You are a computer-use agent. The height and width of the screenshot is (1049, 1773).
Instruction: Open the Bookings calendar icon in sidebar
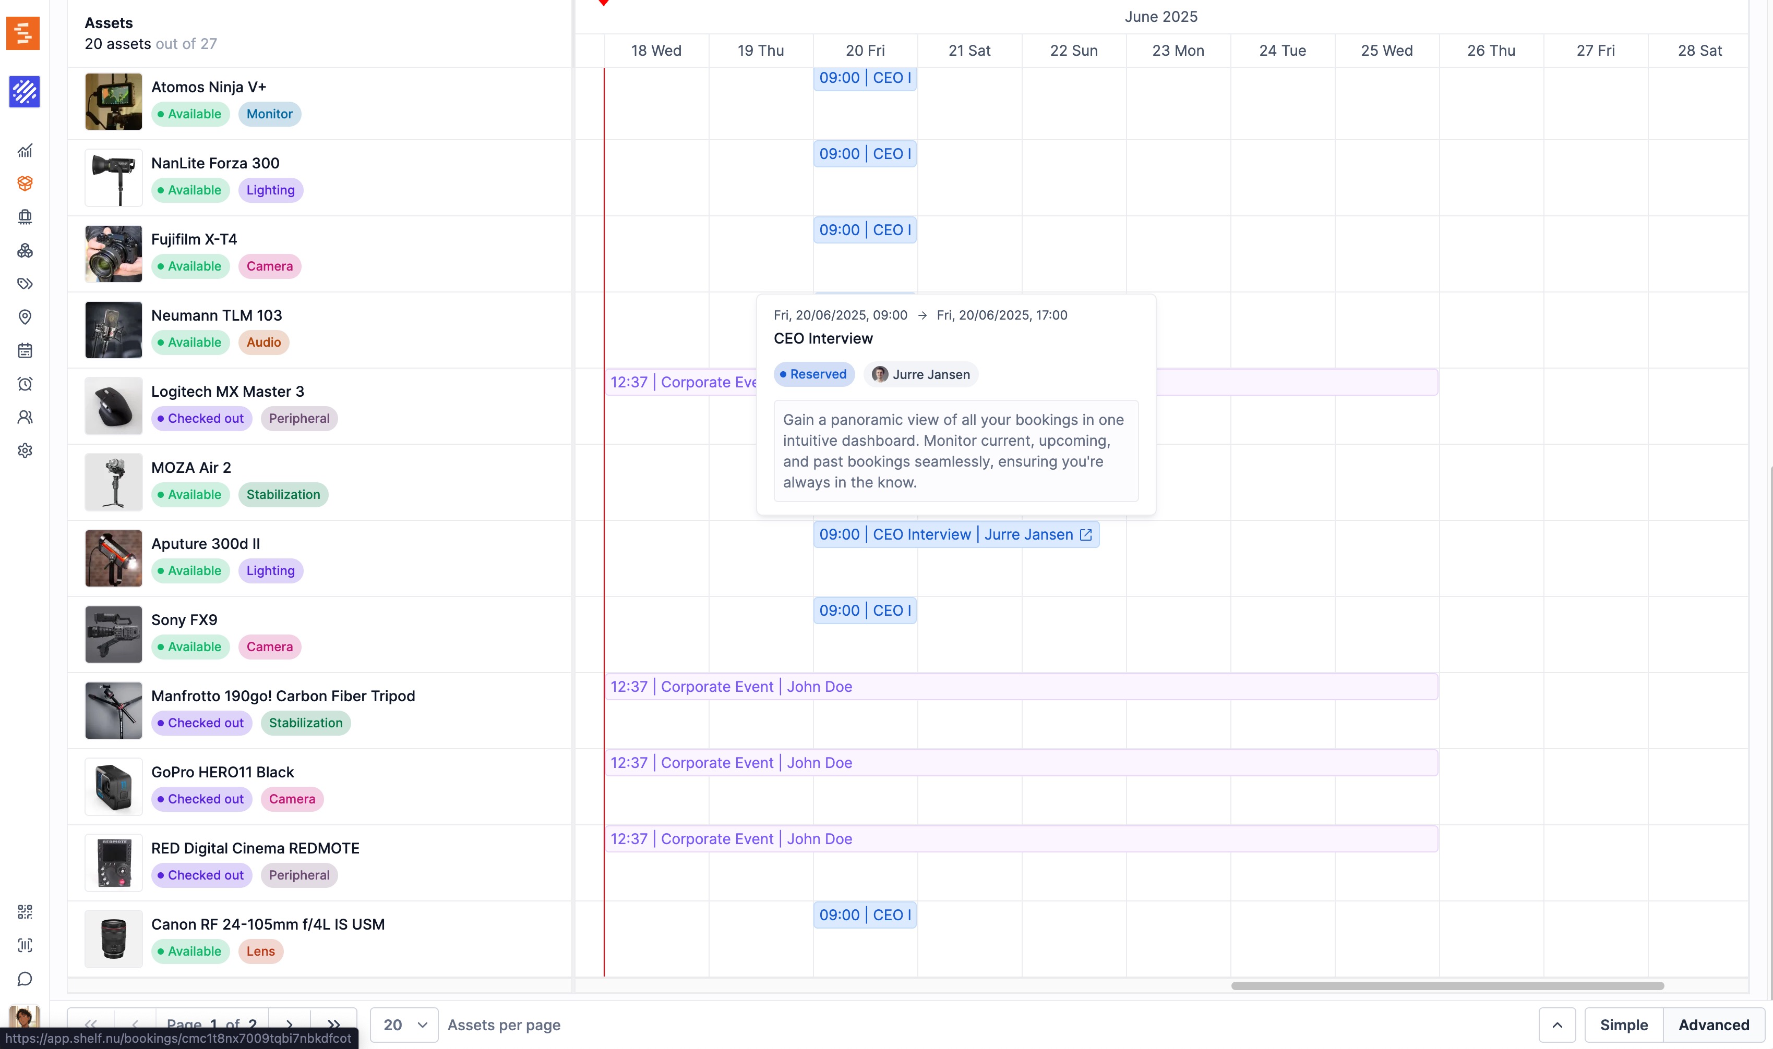25,350
